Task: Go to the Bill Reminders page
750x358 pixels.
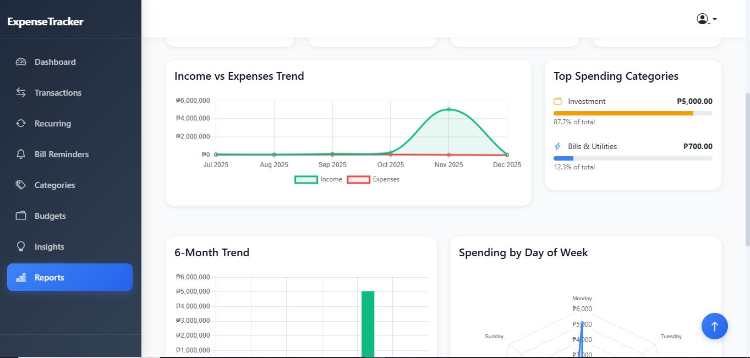Action: [61, 155]
